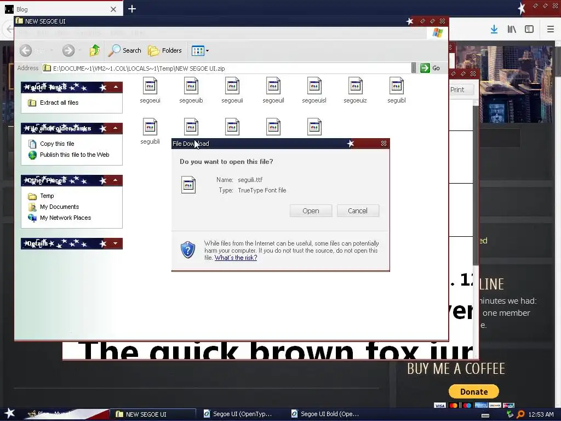Select the segoeuii font file
The image size is (561, 421).
232,90
